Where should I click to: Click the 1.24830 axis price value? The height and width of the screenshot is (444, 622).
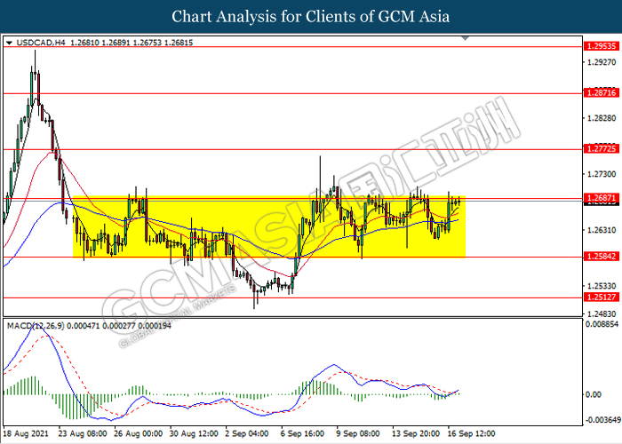(602, 314)
